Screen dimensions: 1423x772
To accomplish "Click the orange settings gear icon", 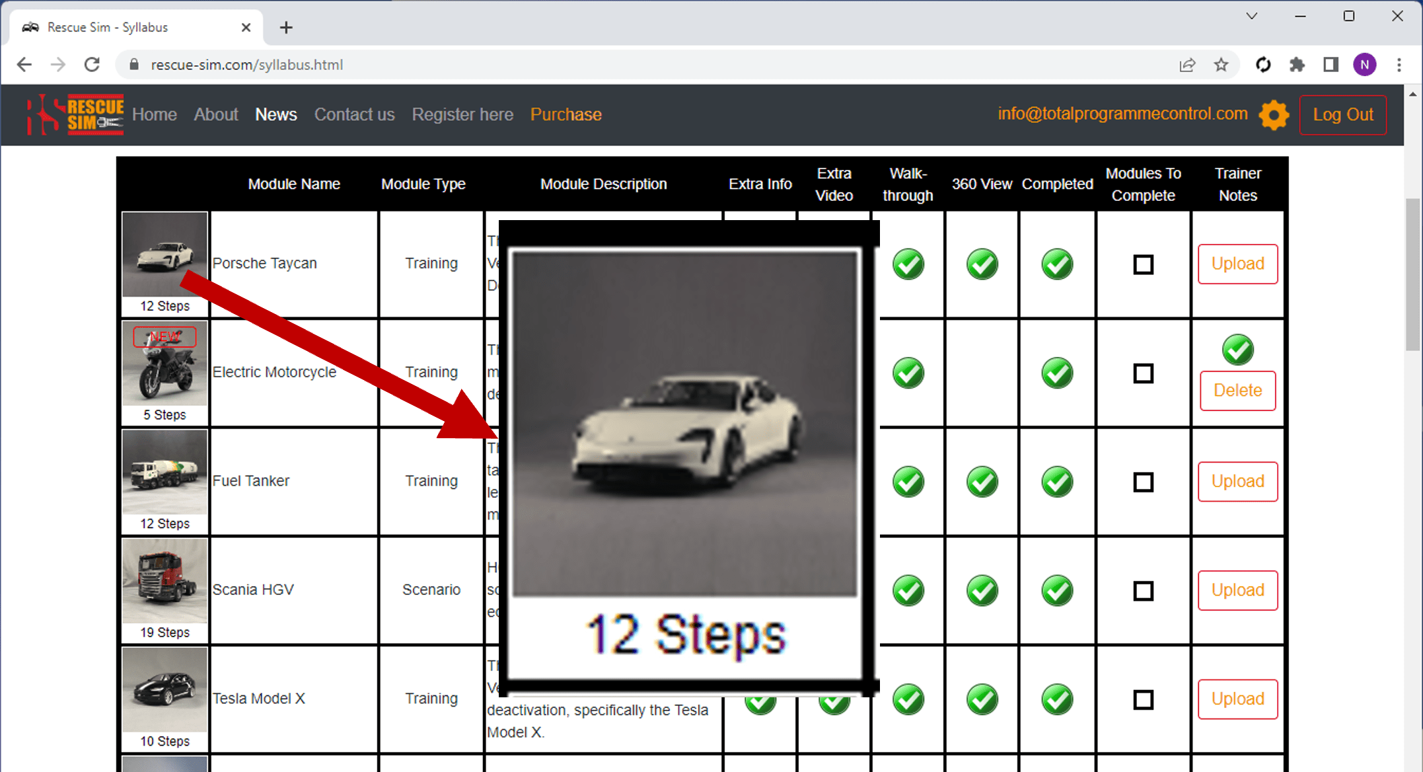I will pos(1274,115).
